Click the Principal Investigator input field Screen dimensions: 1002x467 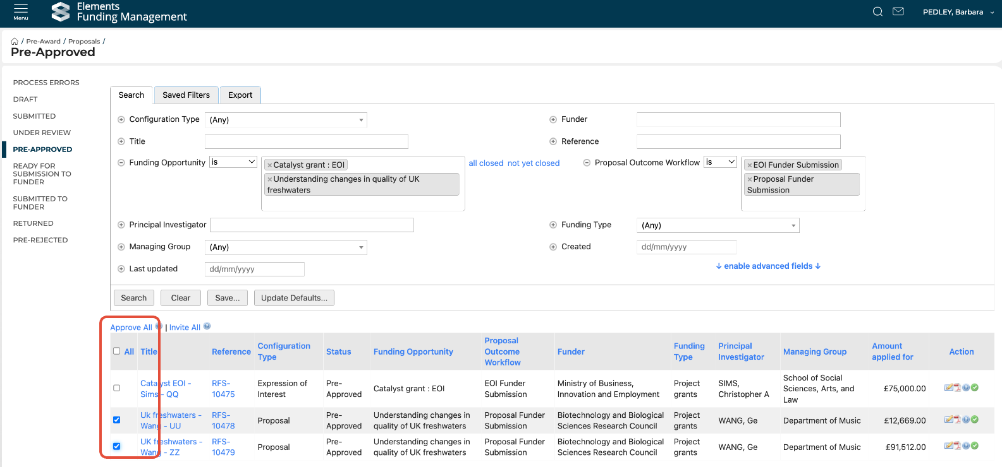(x=312, y=225)
